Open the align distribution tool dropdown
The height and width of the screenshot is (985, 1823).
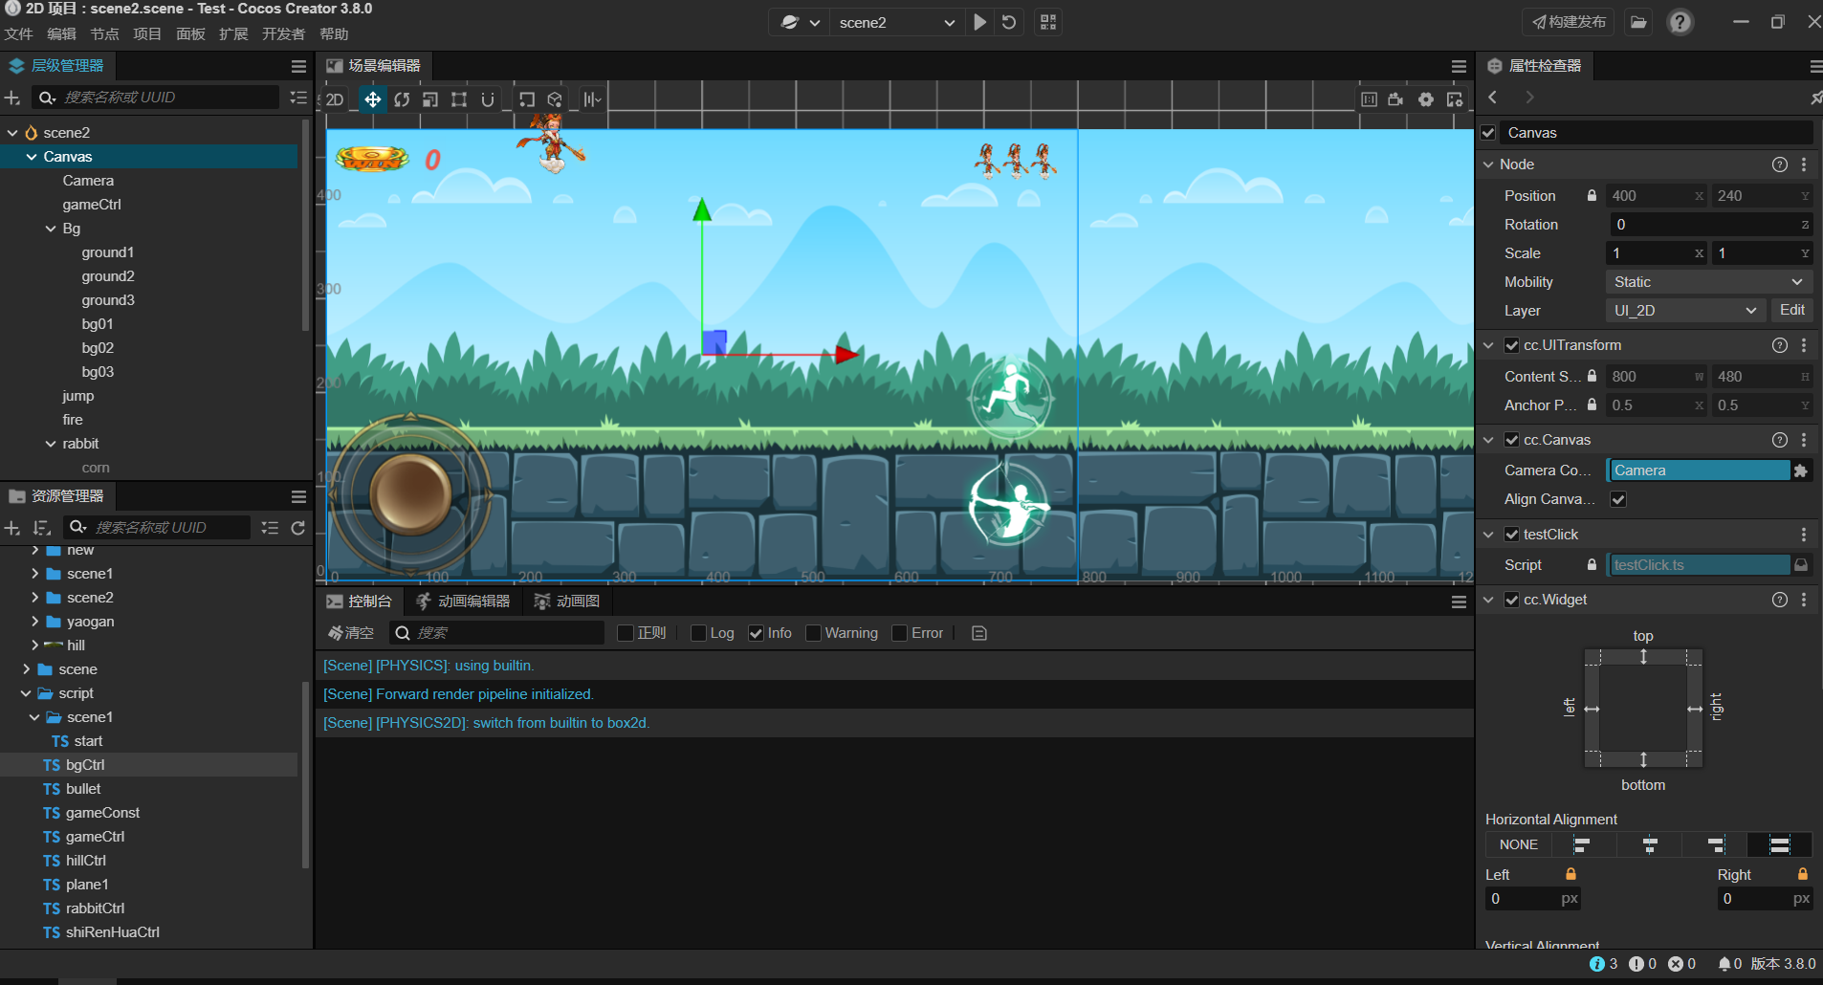(593, 99)
